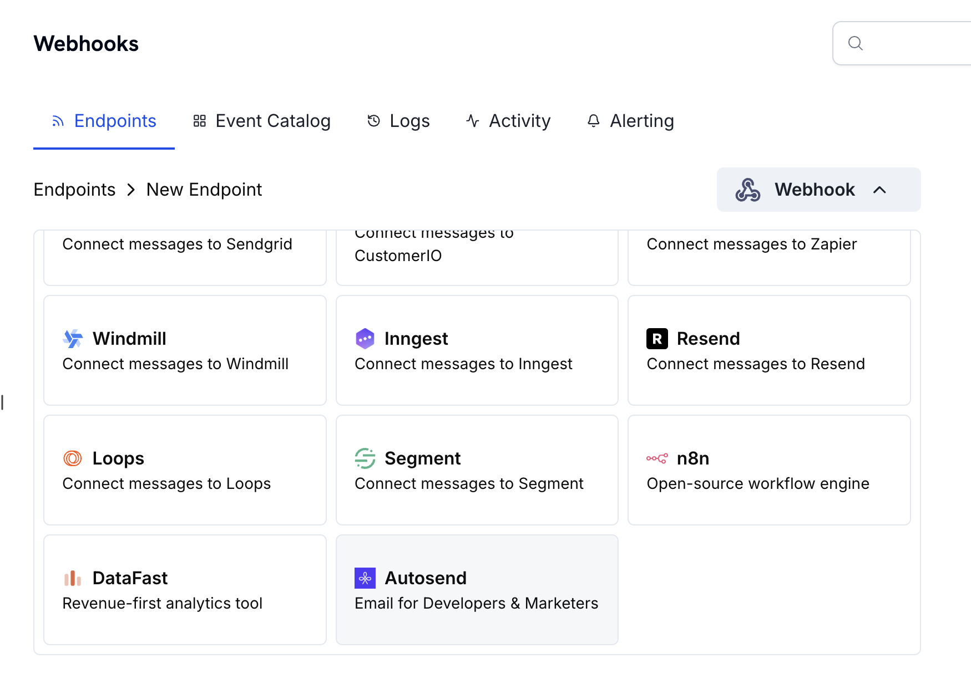The height and width of the screenshot is (684, 971).
Task: Click the Endpoints breadcrumb link
Action: coord(74,190)
